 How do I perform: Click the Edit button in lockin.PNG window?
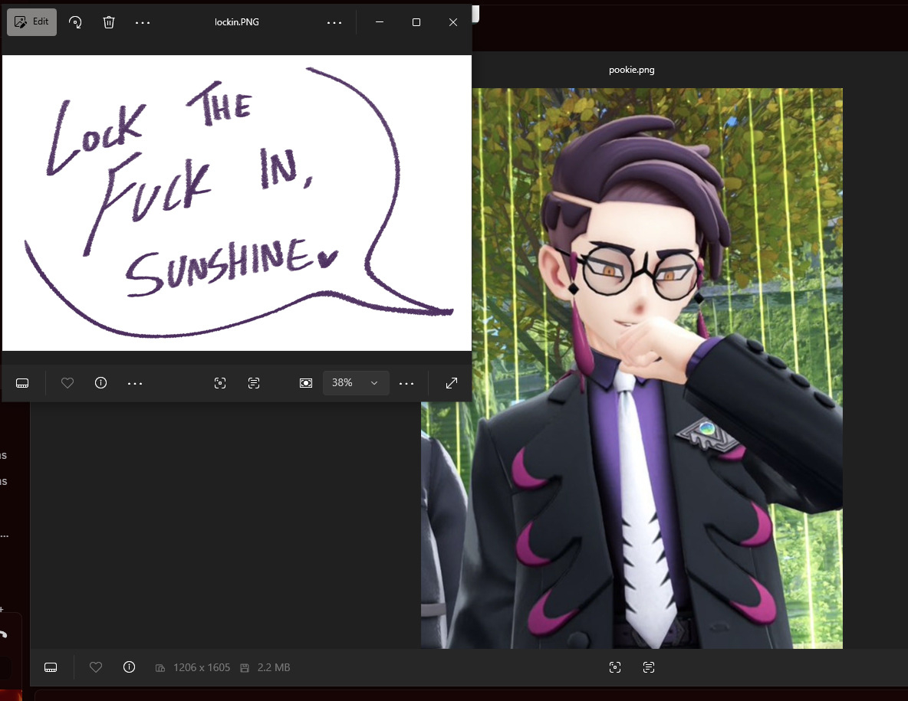pos(31,22)
